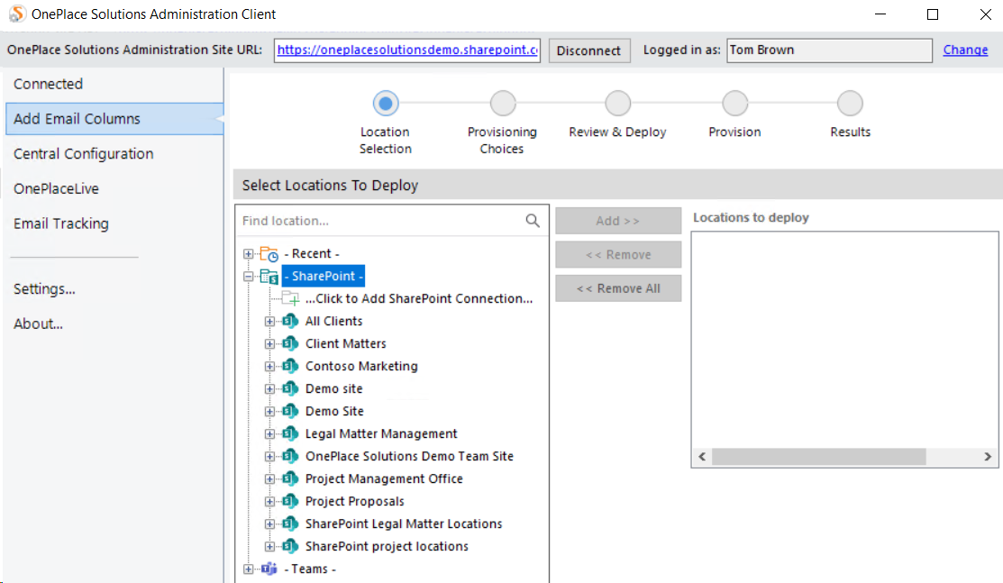Expand the Legal Matter Management node

coord(270,434)
